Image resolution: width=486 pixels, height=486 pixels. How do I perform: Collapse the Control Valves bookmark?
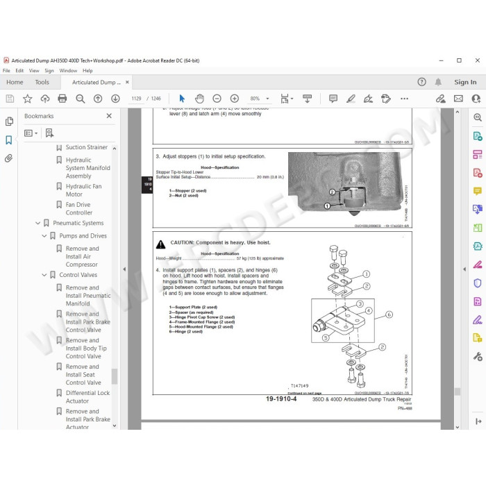point(44,275)
